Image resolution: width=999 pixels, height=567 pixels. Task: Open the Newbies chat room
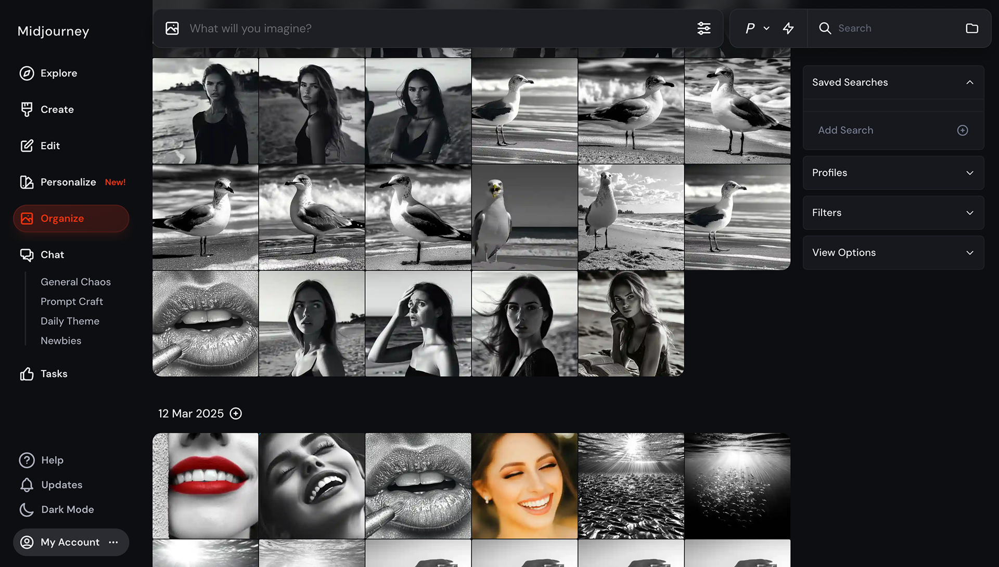click(x=61, y=341)
